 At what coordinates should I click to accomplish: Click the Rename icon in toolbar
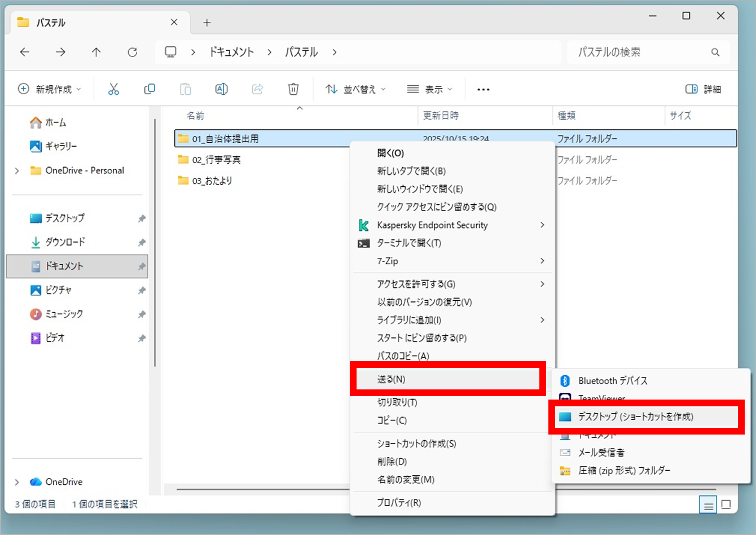point(221,89)
